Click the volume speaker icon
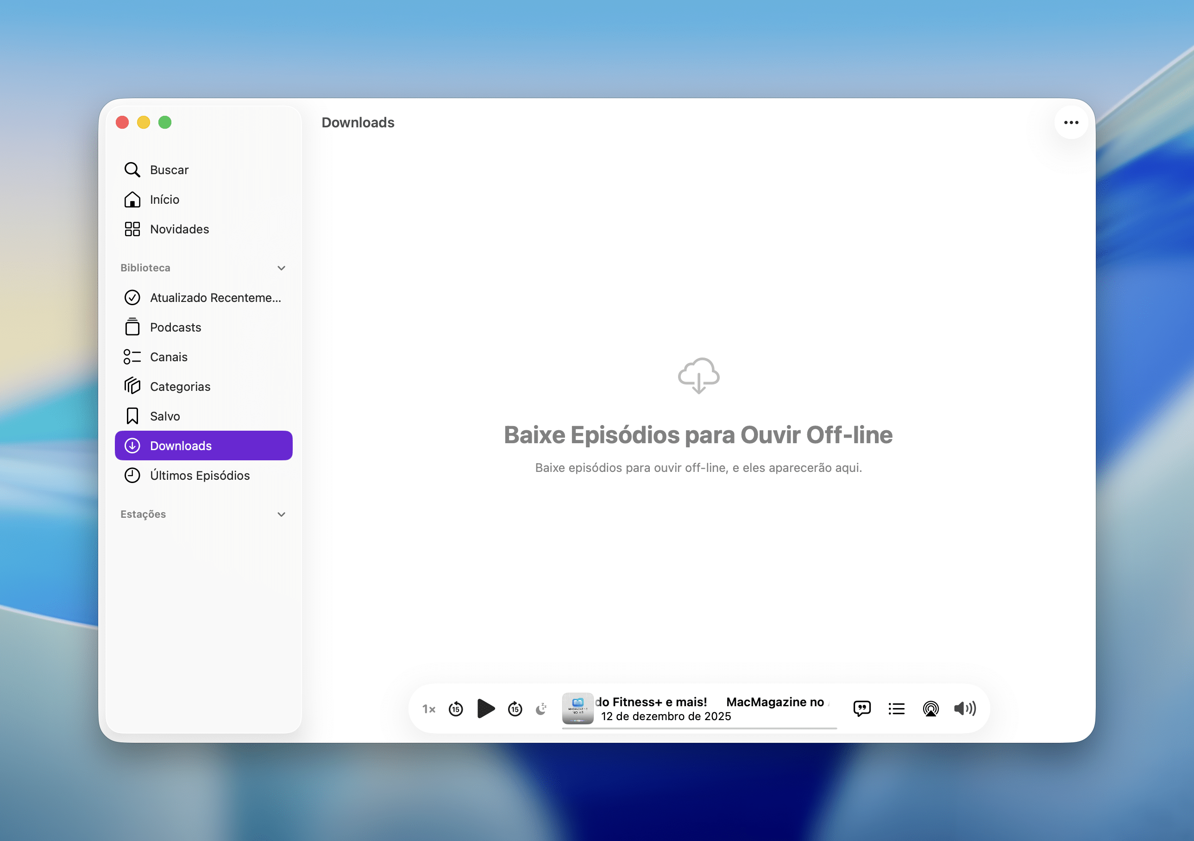 point(965,709)
